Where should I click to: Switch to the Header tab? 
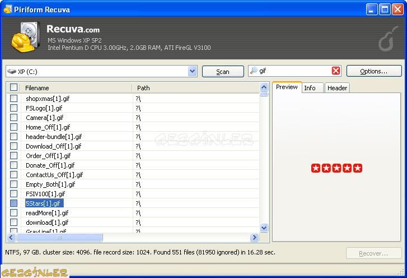tap(337, 88)
